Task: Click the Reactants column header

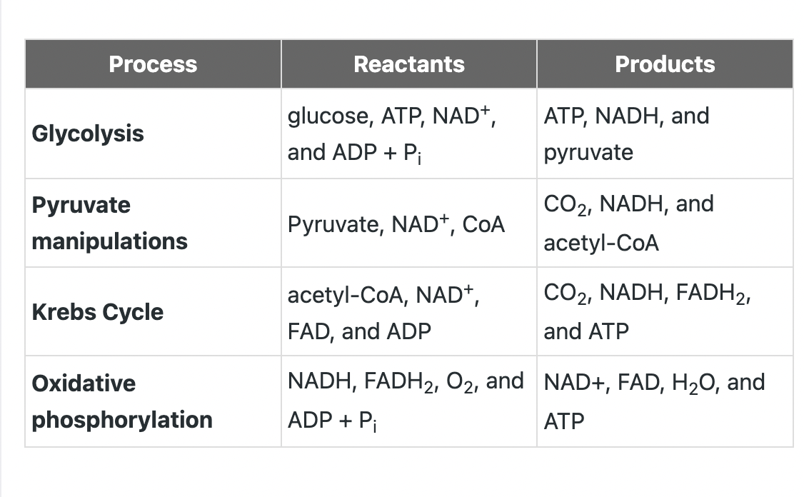Action: pos(409,64)
